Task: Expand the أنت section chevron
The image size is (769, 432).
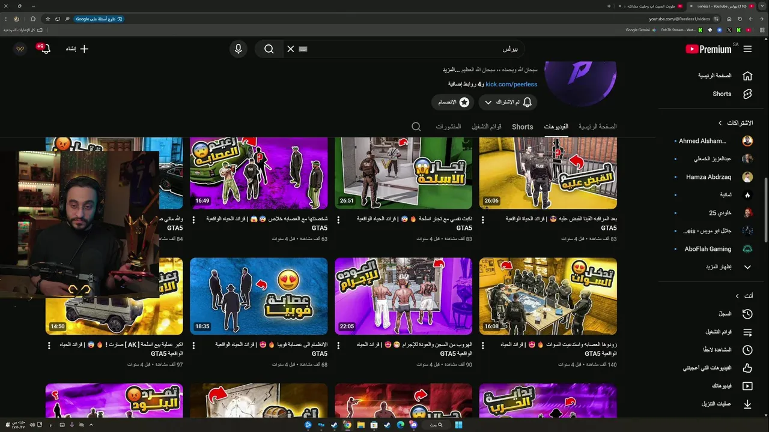Action: point(737,296)
